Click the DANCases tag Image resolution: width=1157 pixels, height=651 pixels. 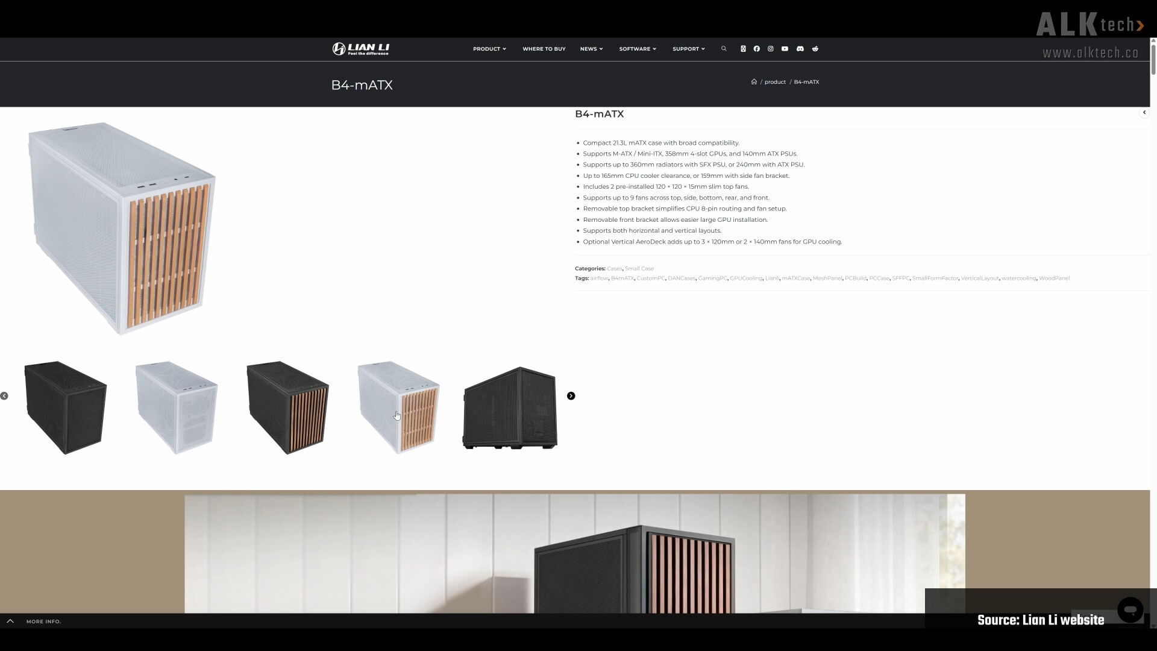point(682,278)
